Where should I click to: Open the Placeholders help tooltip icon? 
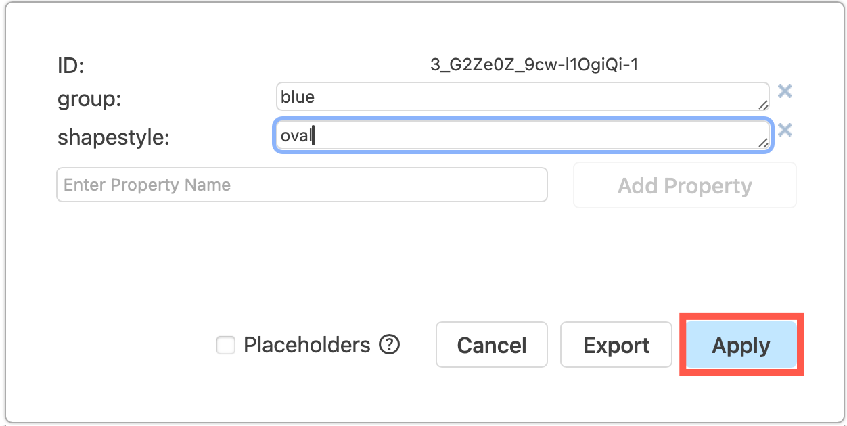pos(391,345)
